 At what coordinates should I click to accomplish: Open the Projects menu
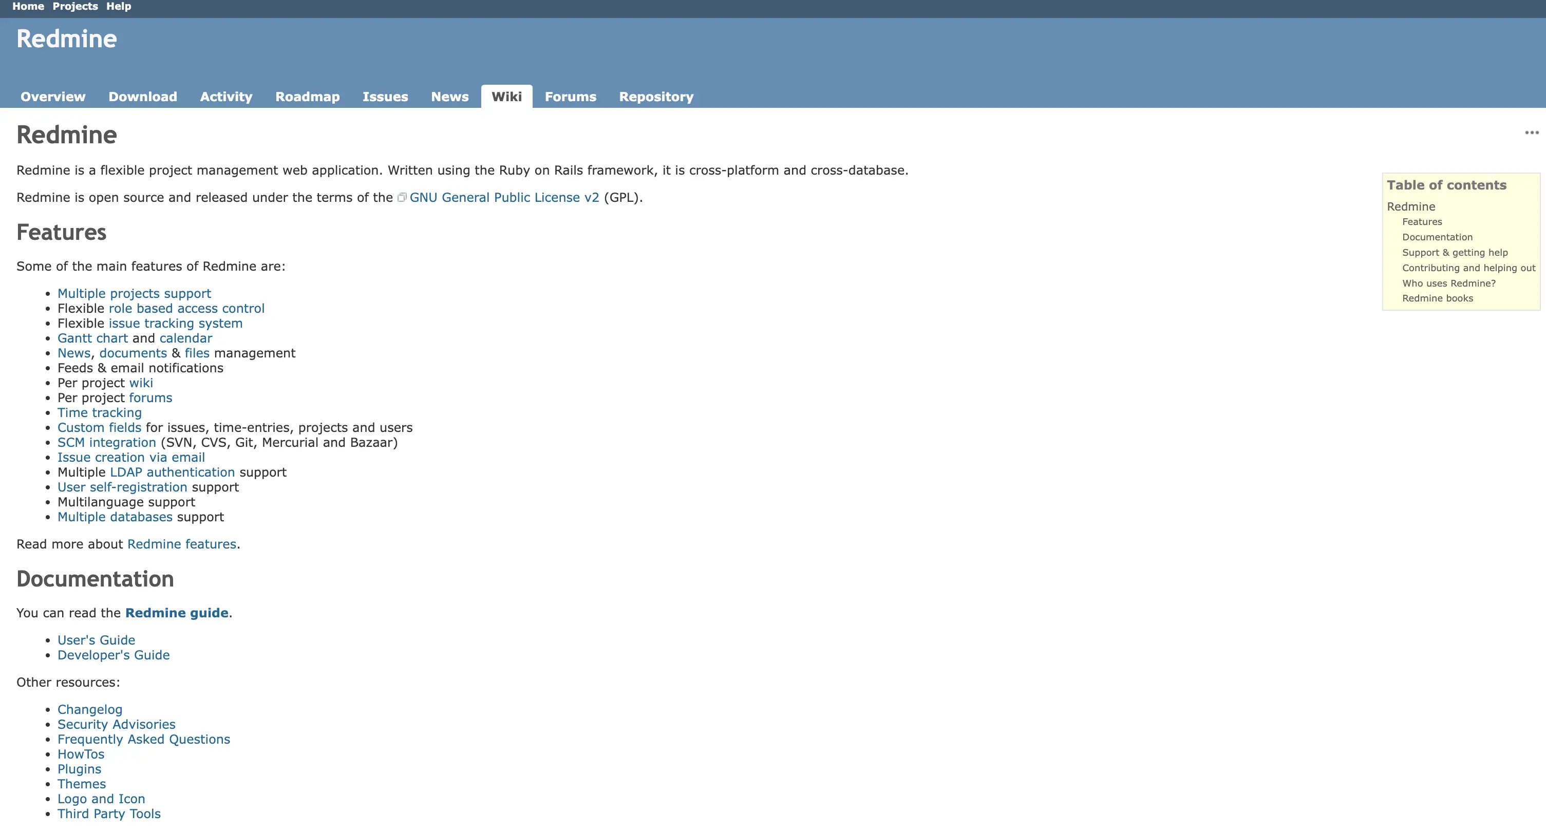[75, 7]
